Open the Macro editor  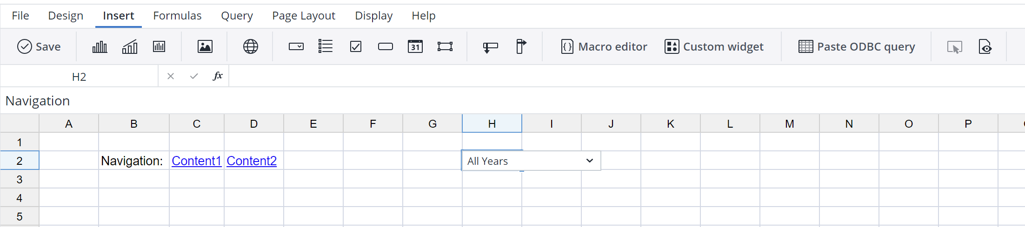(x=604, y=47)
